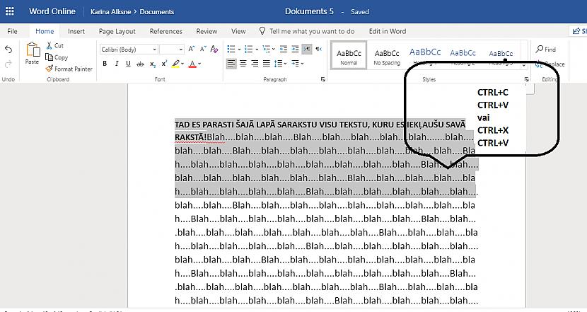The width and height of the screenshot is (587, 312).
Task: Toggle Subscript formatting
Action: (x=152, y=64)
